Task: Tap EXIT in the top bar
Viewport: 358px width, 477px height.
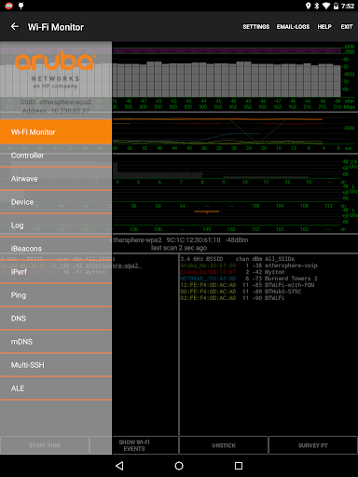Action: pyautogui.click(x=347, y=27)
